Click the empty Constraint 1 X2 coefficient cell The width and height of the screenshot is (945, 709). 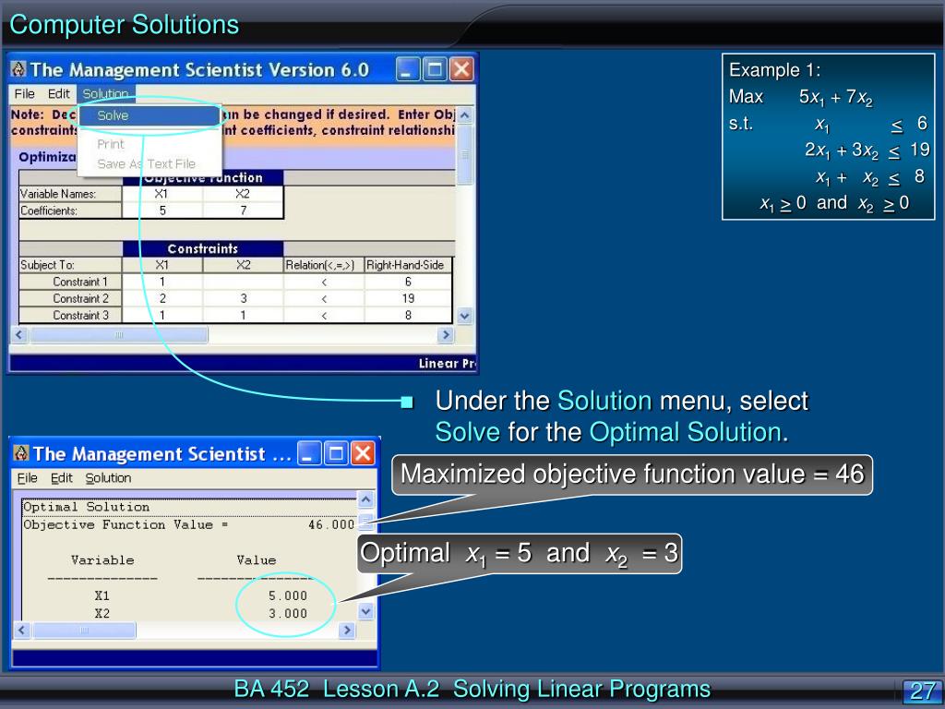pos(243,282)
